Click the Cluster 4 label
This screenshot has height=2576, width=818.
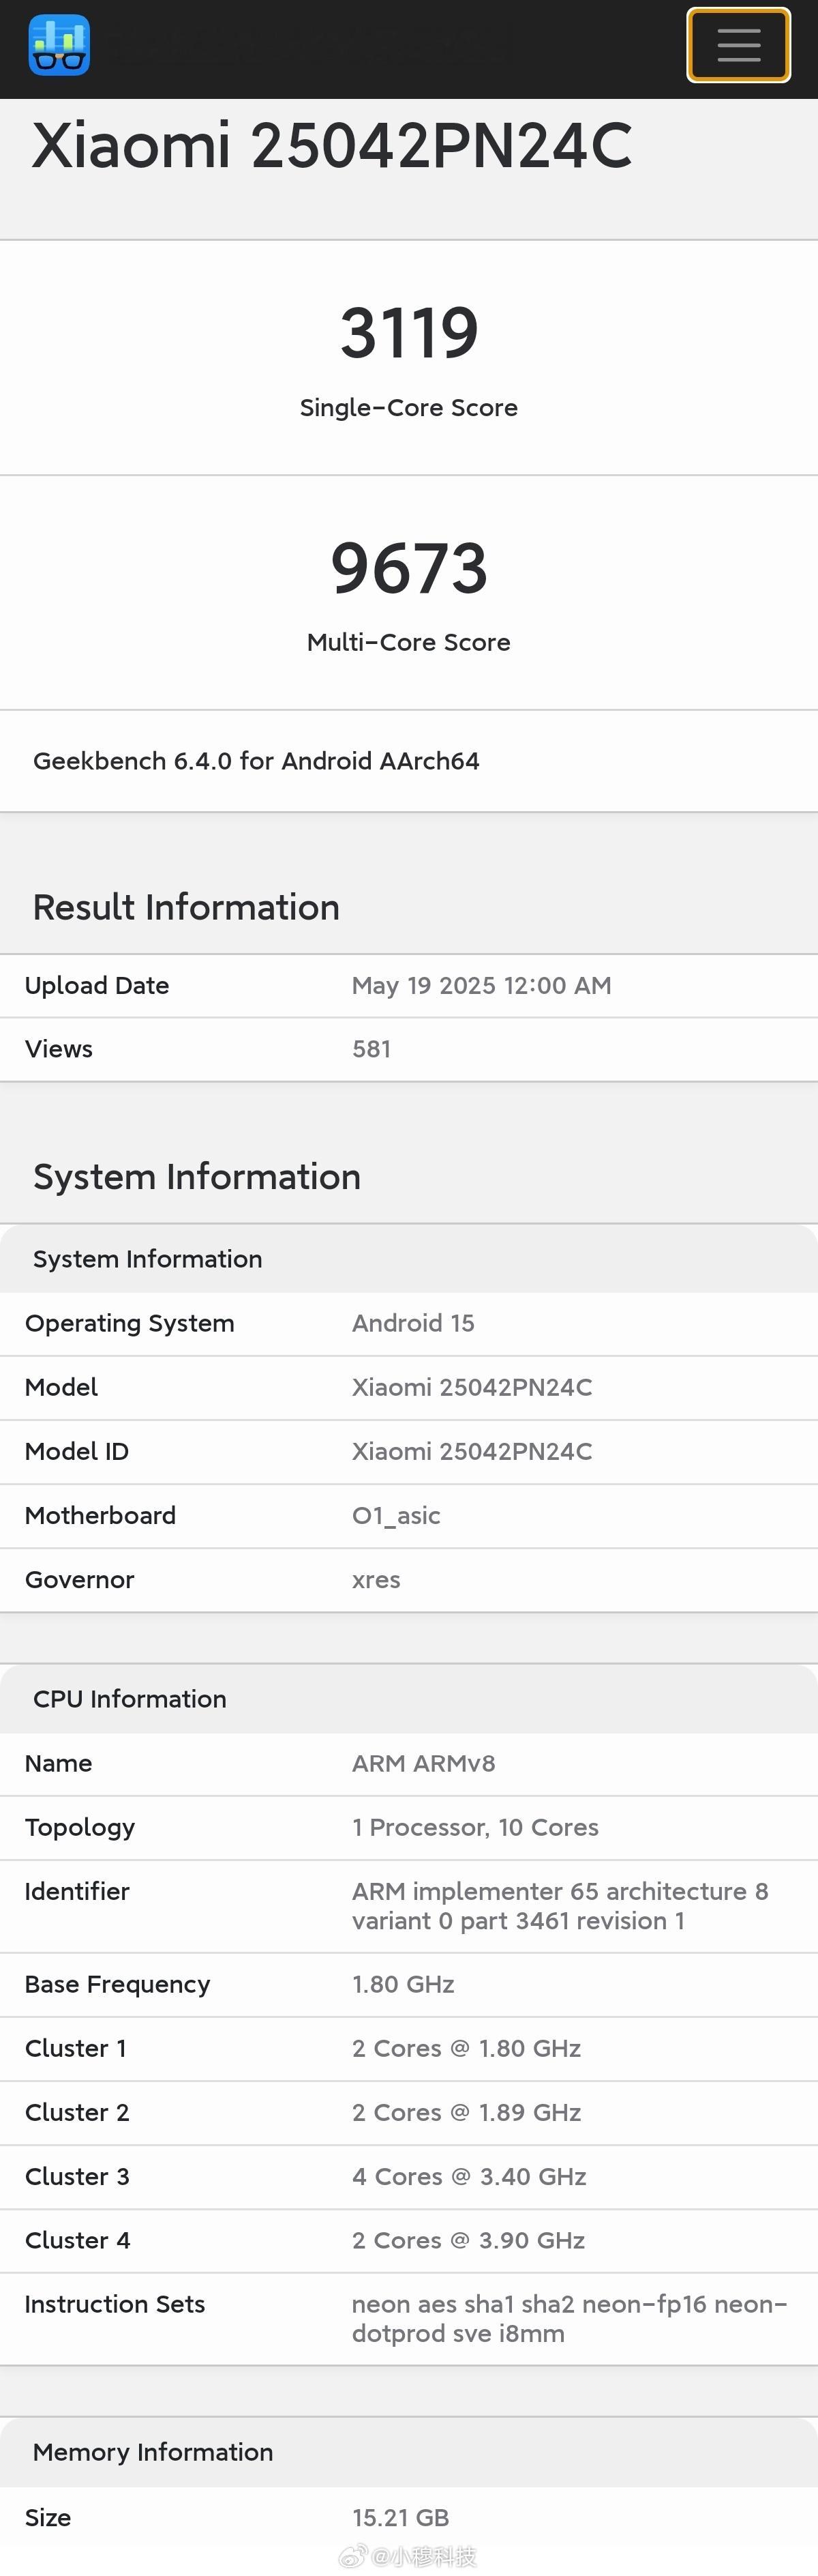tap(77, 2240)
